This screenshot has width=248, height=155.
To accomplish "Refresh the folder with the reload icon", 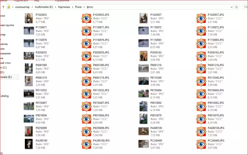I will [237, 7].
